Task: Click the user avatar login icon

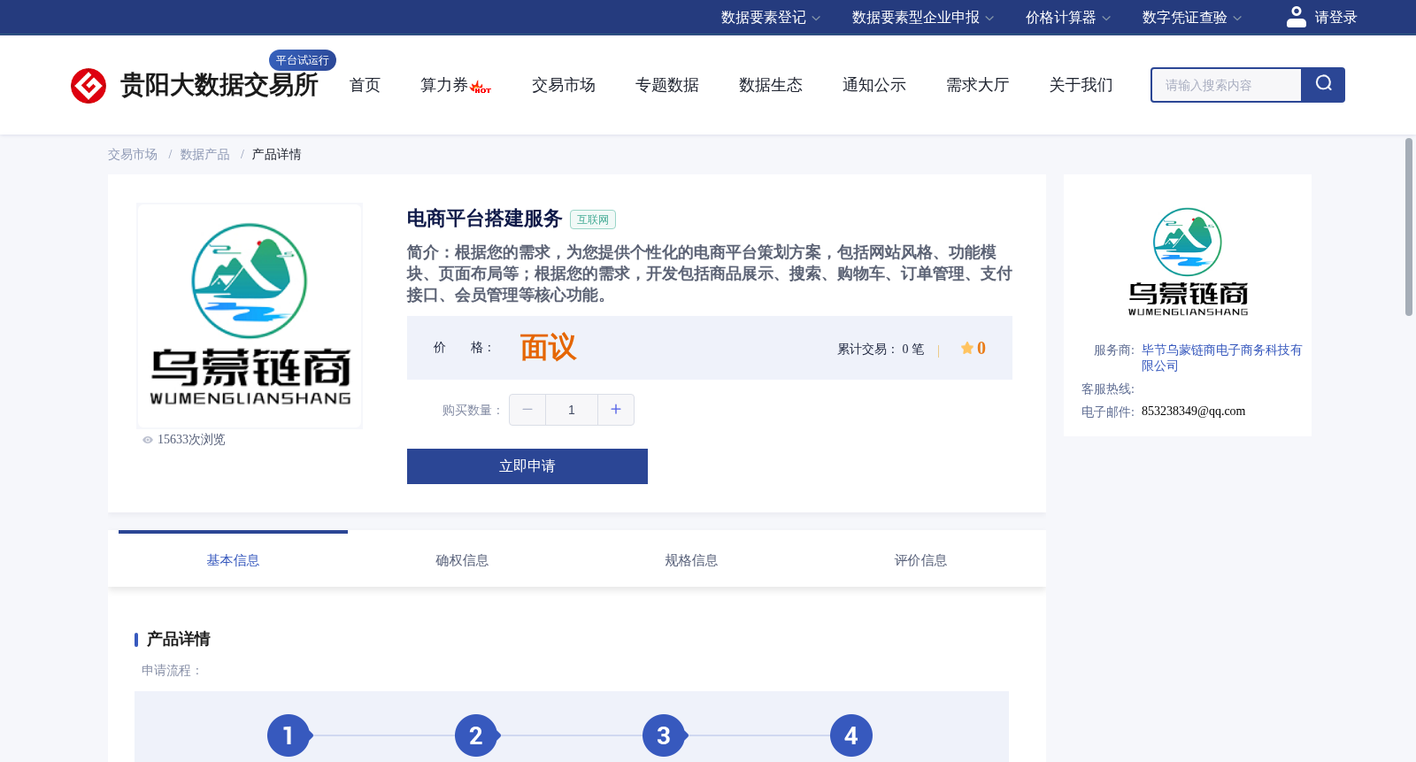Action: point(1297,17)
